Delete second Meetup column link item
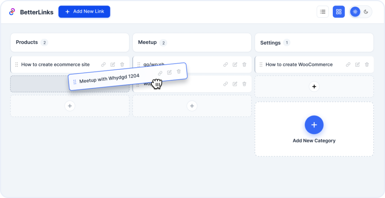385x198 pixels. pyautogui.click(x=244, y=84)
